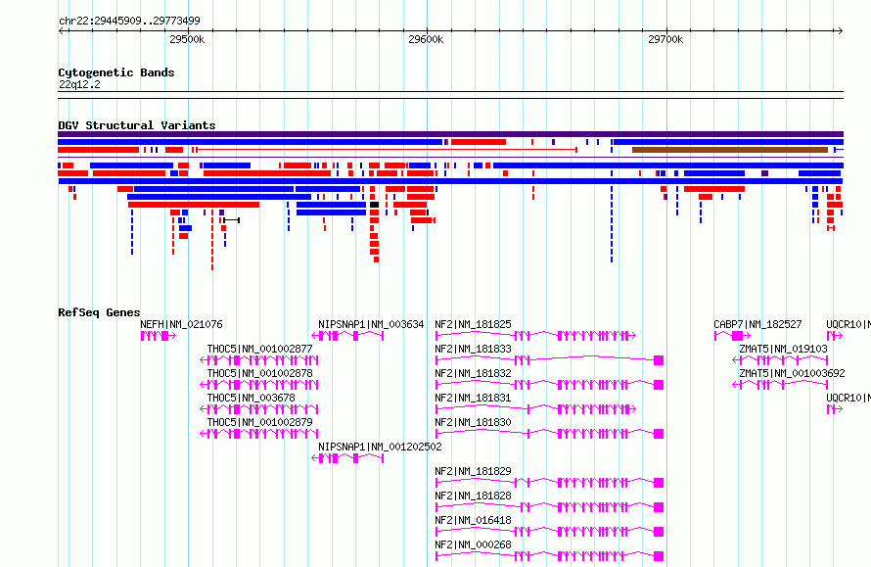
Task: Click the CABP7 gene structure glyph
Action: coord(732,336)
